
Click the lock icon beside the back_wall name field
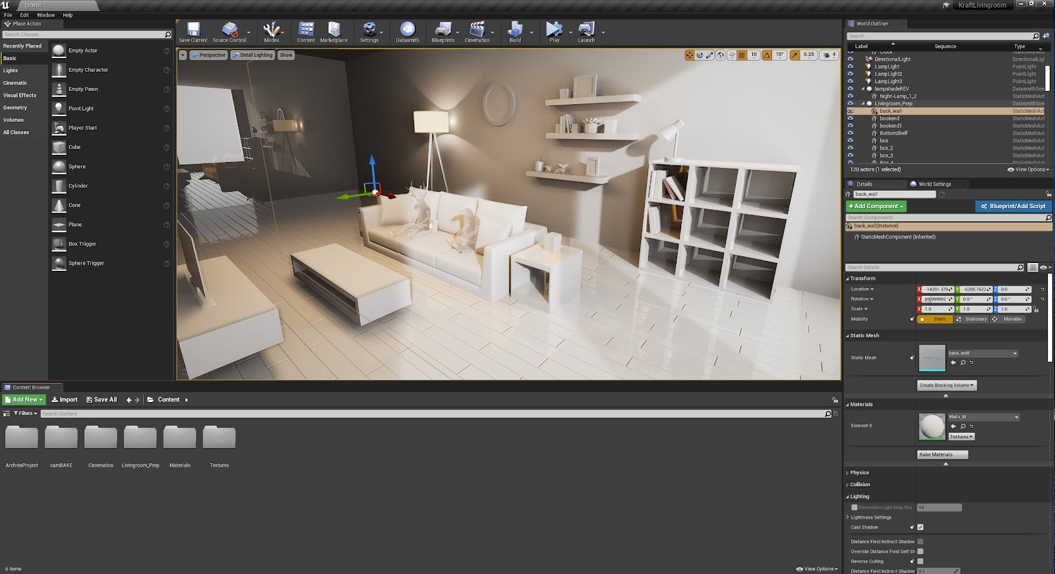coord(1048,194)
